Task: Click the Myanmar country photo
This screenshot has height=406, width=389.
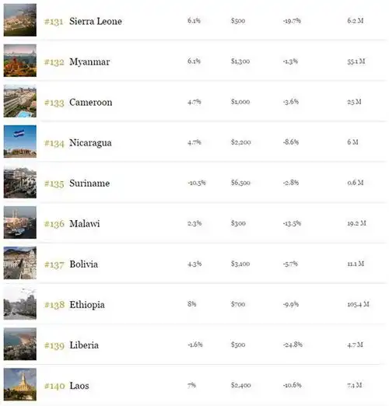Action: pyautogui.click(x=20, y=61)
